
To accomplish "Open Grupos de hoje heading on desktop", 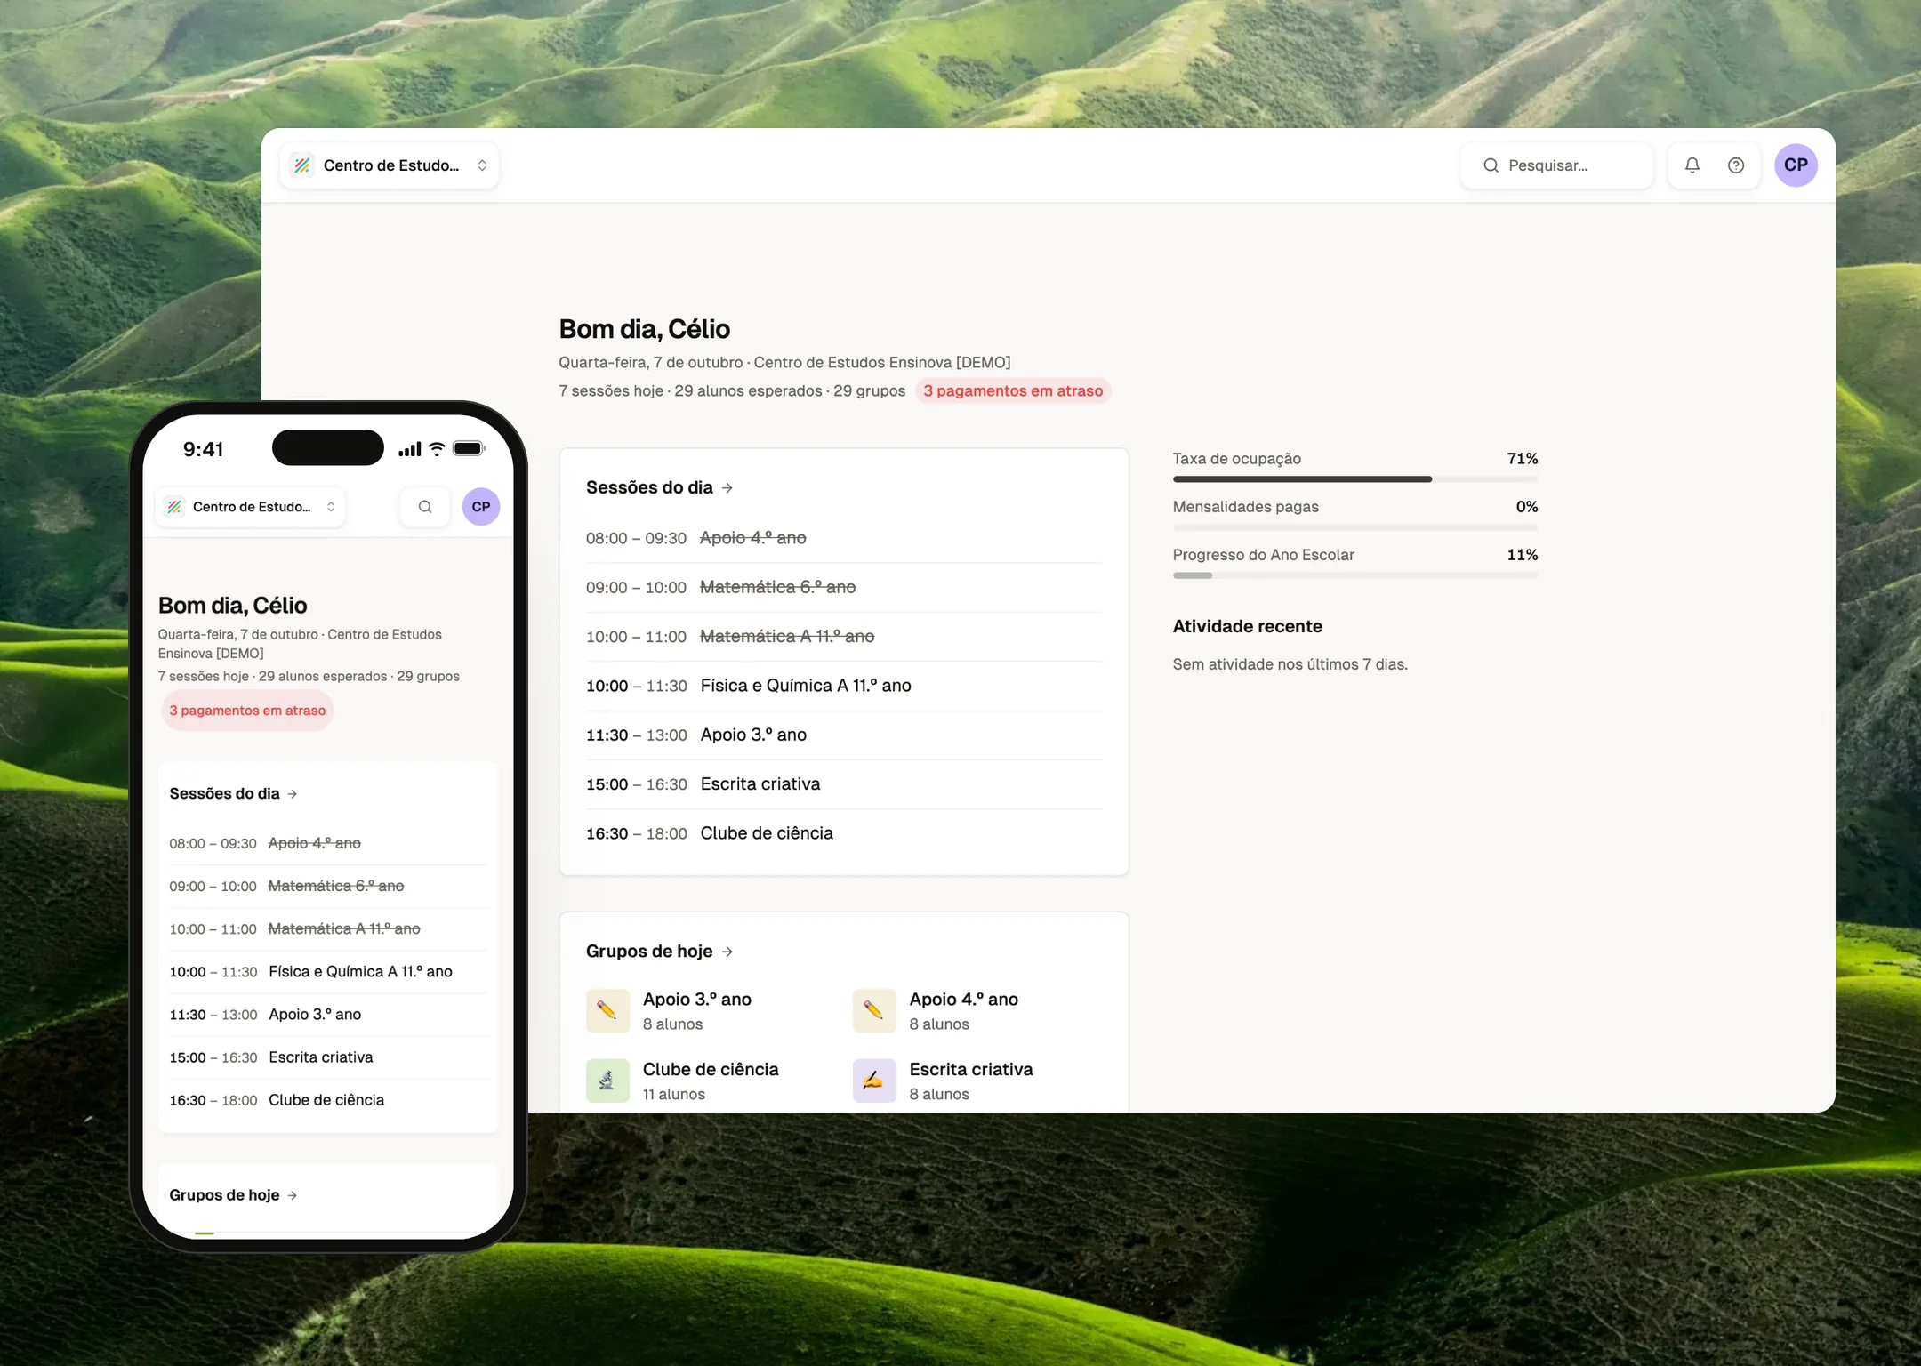I will click(649, 952).
